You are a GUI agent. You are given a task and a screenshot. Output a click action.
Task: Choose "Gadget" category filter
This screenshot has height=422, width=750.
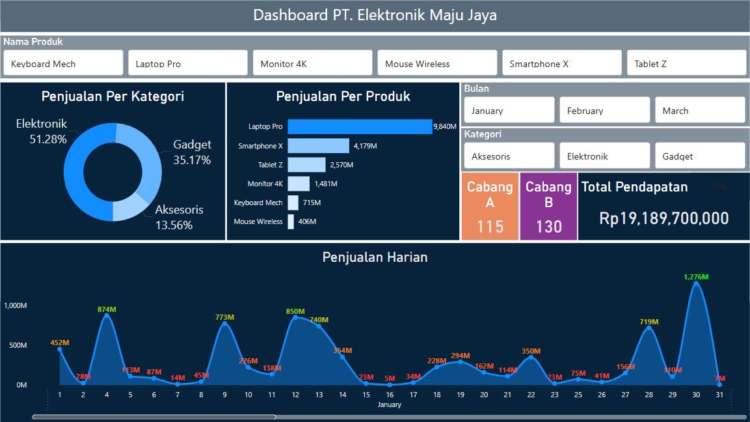[700, 155]
